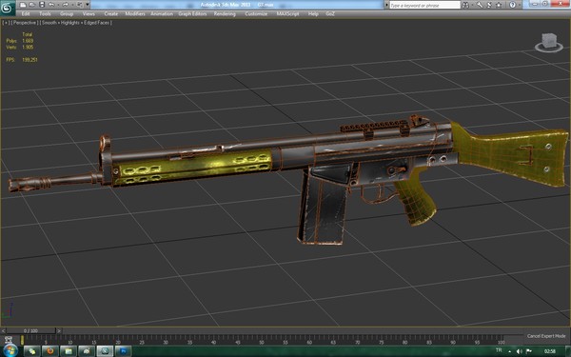Click the Project Folder icon in quick access toolbar
Screen dimensions: 571x357
point(79,5)
